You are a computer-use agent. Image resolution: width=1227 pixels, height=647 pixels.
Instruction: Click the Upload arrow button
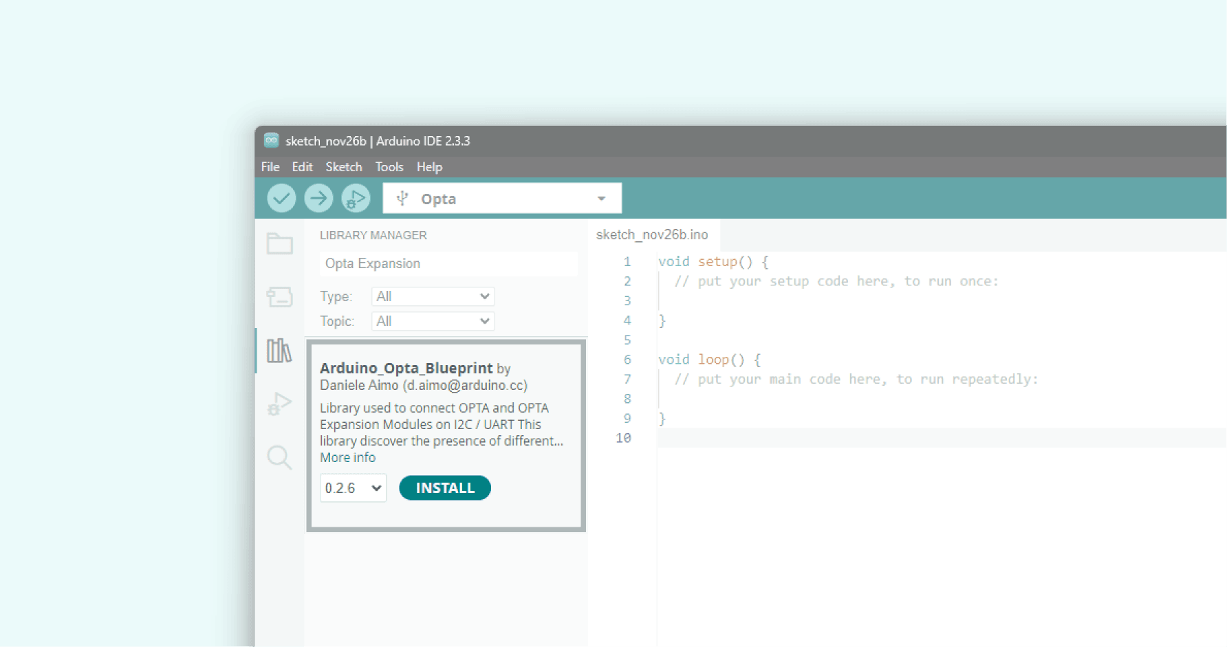[x=318, y=199]
